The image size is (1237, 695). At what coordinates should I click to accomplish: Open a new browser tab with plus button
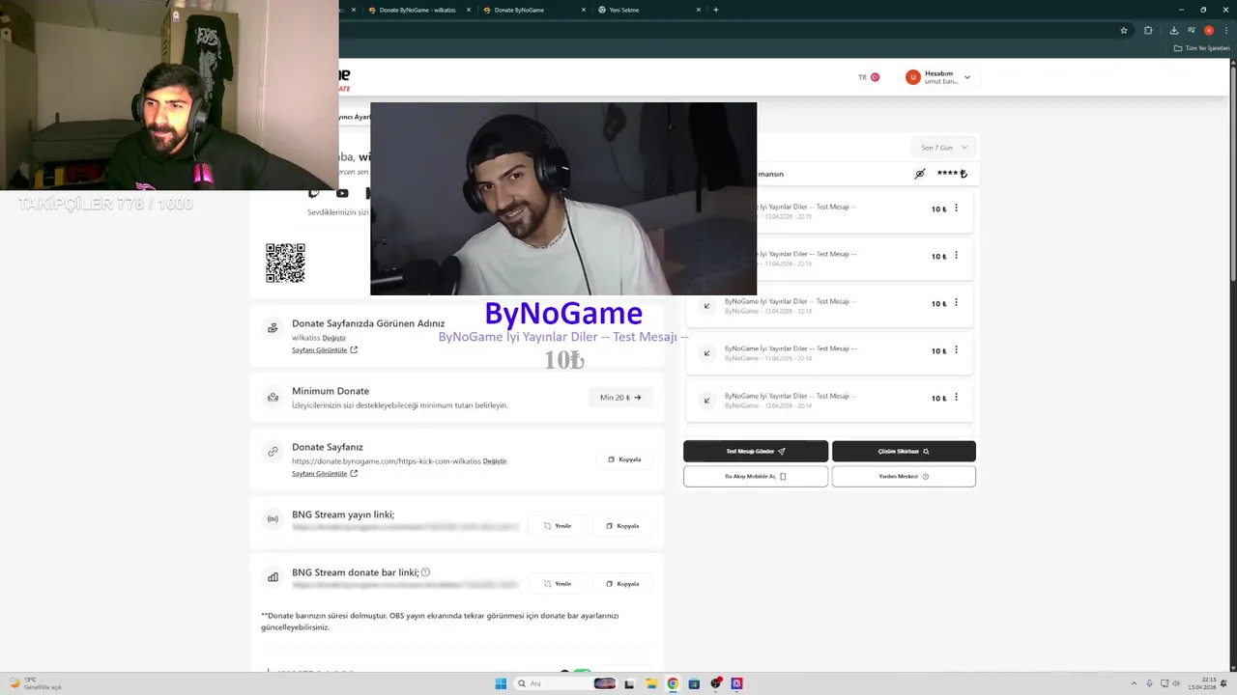tap(715, 10)
